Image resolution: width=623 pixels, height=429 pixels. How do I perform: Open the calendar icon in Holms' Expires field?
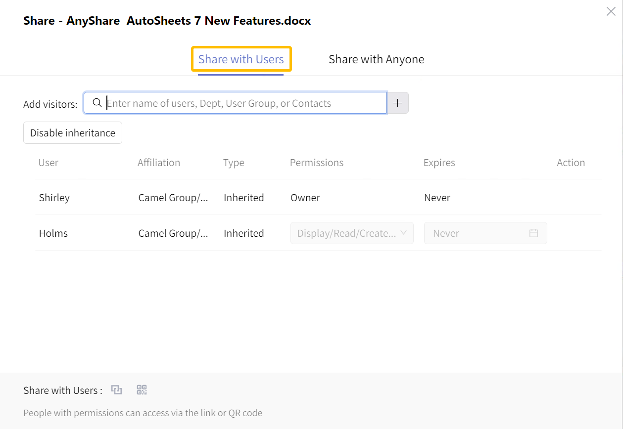(533, 233)
